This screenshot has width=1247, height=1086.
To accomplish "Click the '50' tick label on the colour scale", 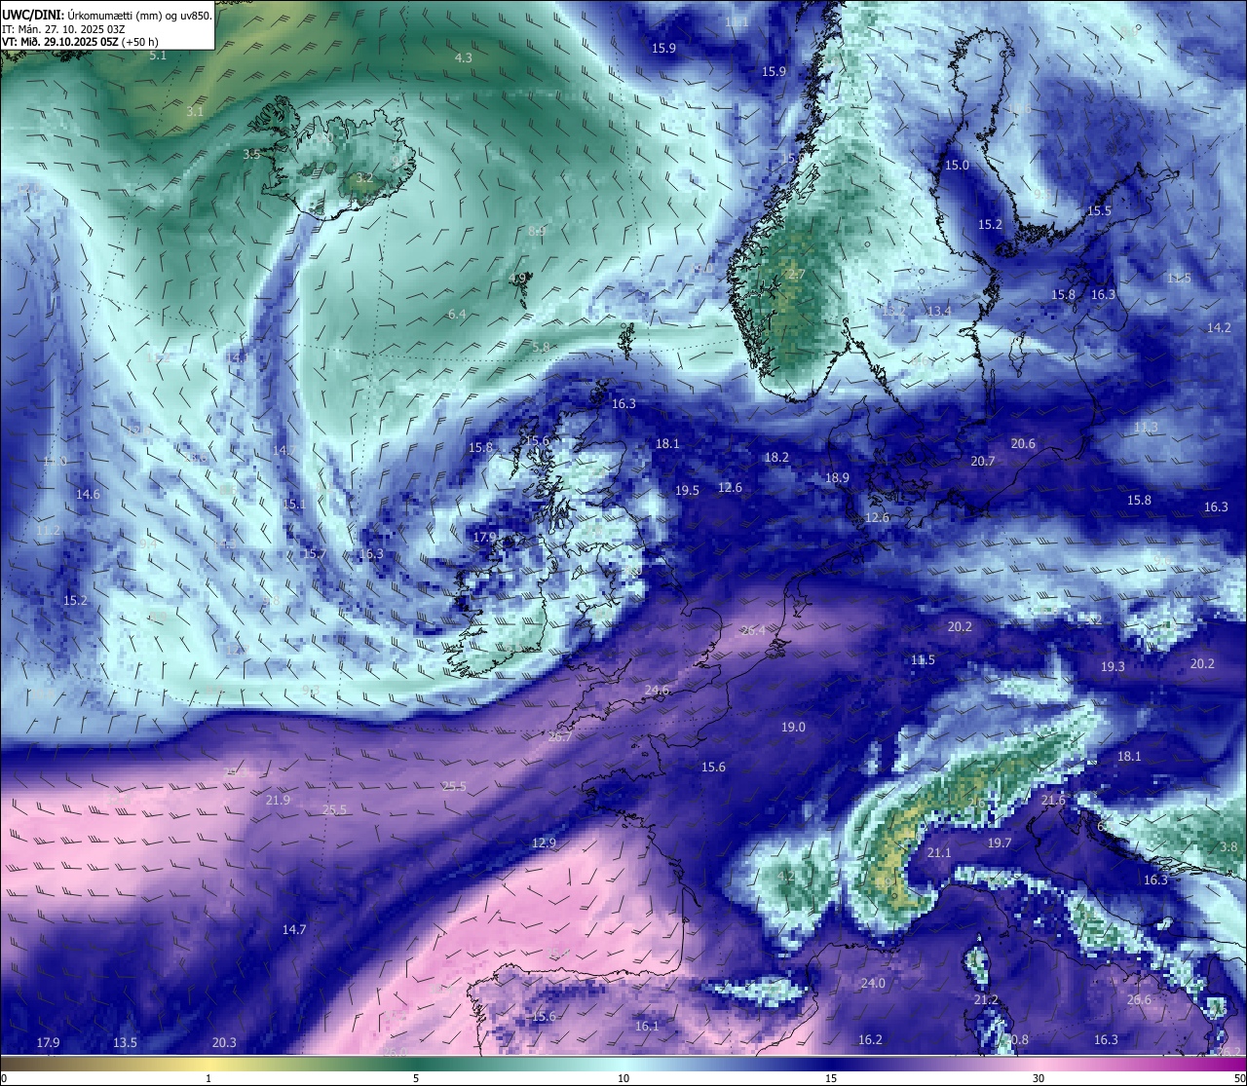I will (1239, 1078).
